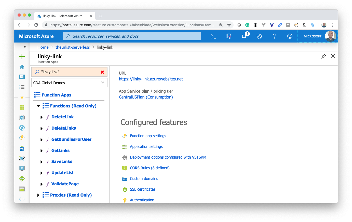Open the CDA Global Demos subscription dropdown
This screenshot has width=352, height=222.
tap(69, 83)
